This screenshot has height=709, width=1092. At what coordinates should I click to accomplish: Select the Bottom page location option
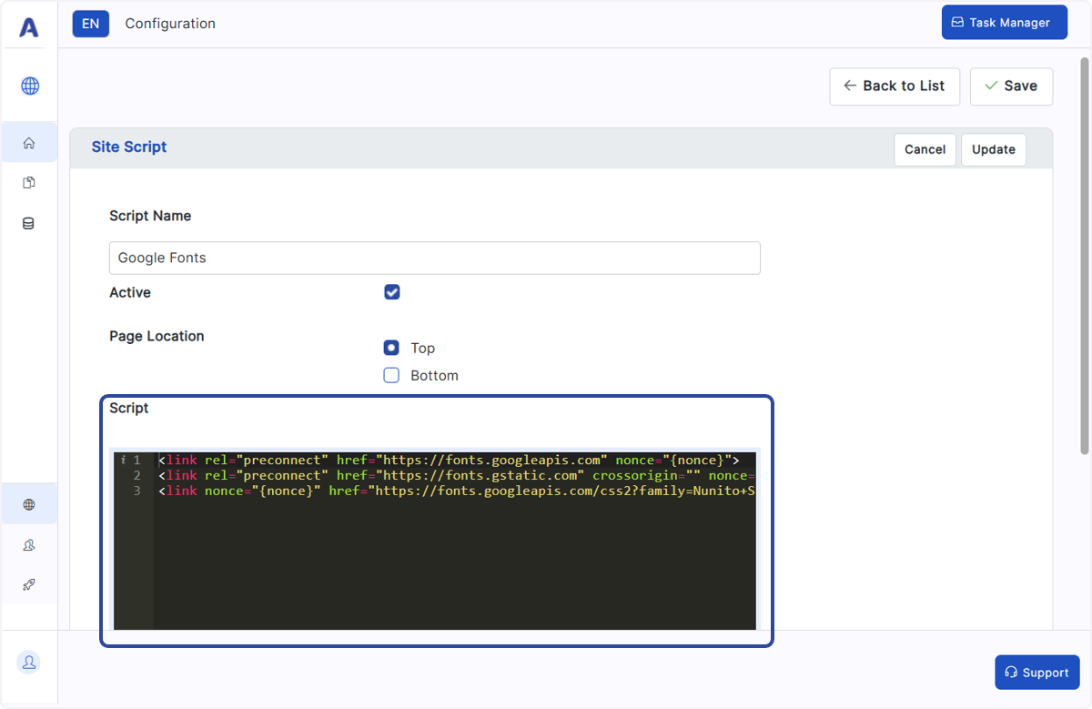pos(391,375)
